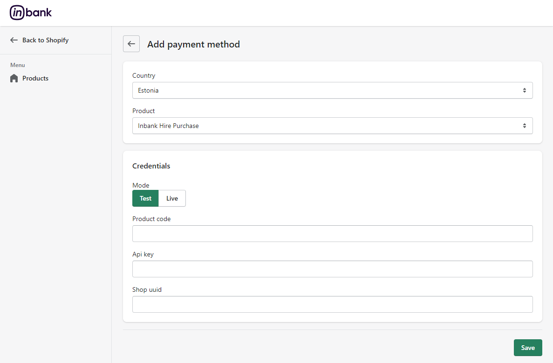Click the Add payment method page title
The image size is (553, 363).
(193, 45)
